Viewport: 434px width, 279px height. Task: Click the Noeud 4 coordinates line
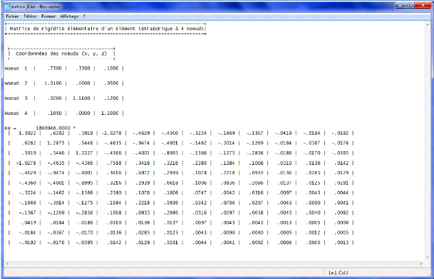point(62,113)
